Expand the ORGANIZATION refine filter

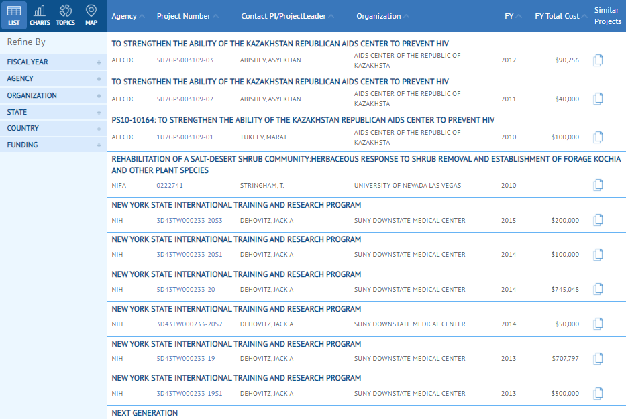(53, 95)
